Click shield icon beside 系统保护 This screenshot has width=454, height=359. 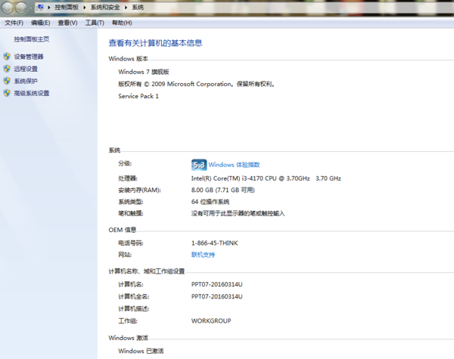[x=7, y=81]
